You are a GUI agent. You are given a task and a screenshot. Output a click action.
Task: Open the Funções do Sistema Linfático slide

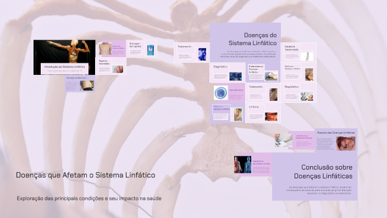(112, 48)
